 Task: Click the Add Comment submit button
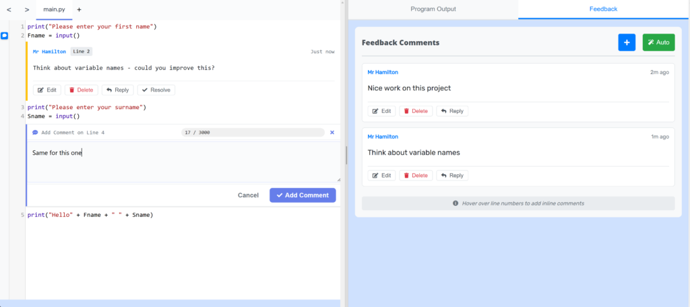(x=303, y=195)
